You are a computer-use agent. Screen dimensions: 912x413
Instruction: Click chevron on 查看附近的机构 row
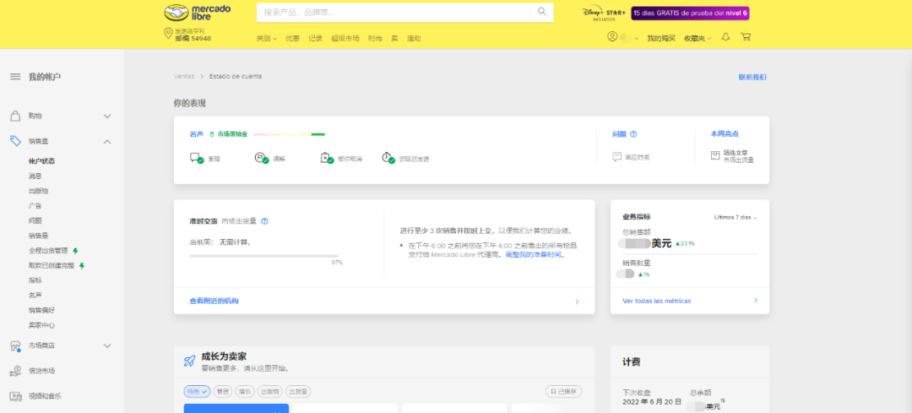(x=577, y=302)
